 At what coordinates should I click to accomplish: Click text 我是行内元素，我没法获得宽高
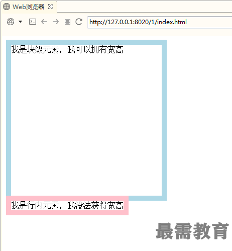pyautogui.click(x=67, y=205)
